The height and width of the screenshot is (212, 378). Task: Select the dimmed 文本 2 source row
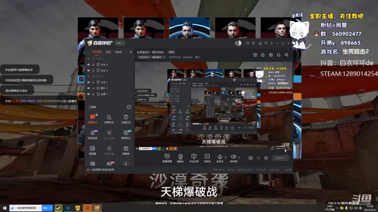pyautogui.click(x=110, y=76)
